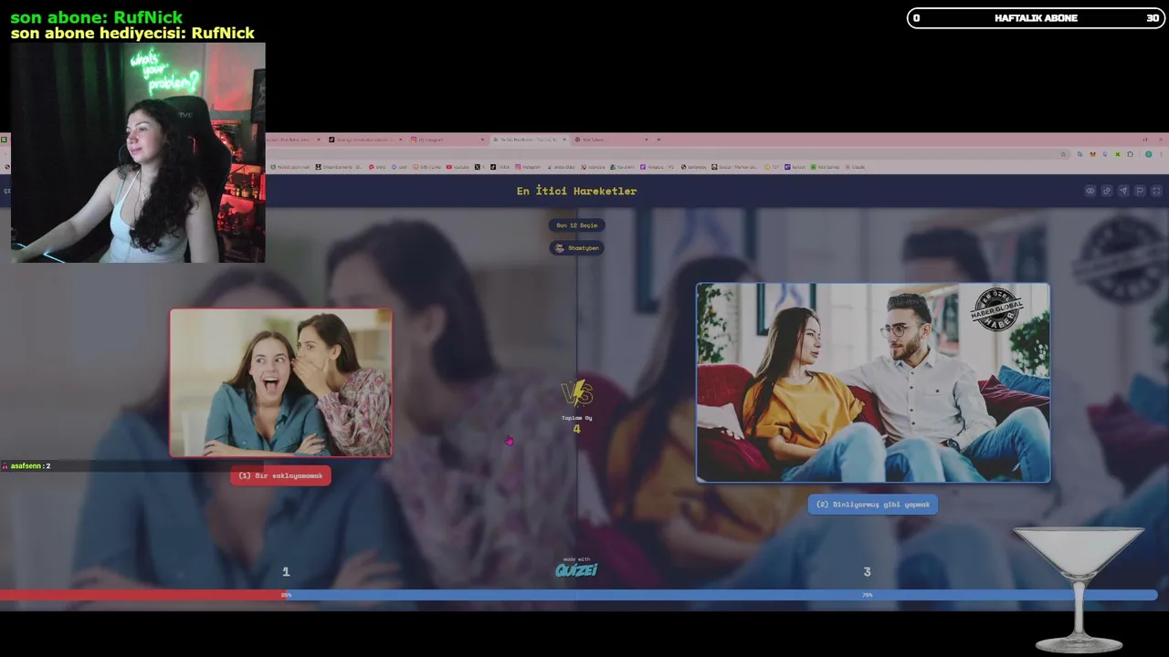1169x657 pixels.
Task: Click the Quizei logo at the bottom
Action: 576,569
